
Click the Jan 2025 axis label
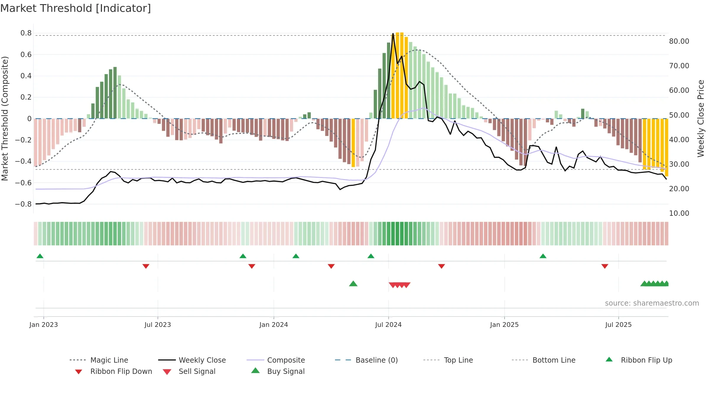[505, 325]
